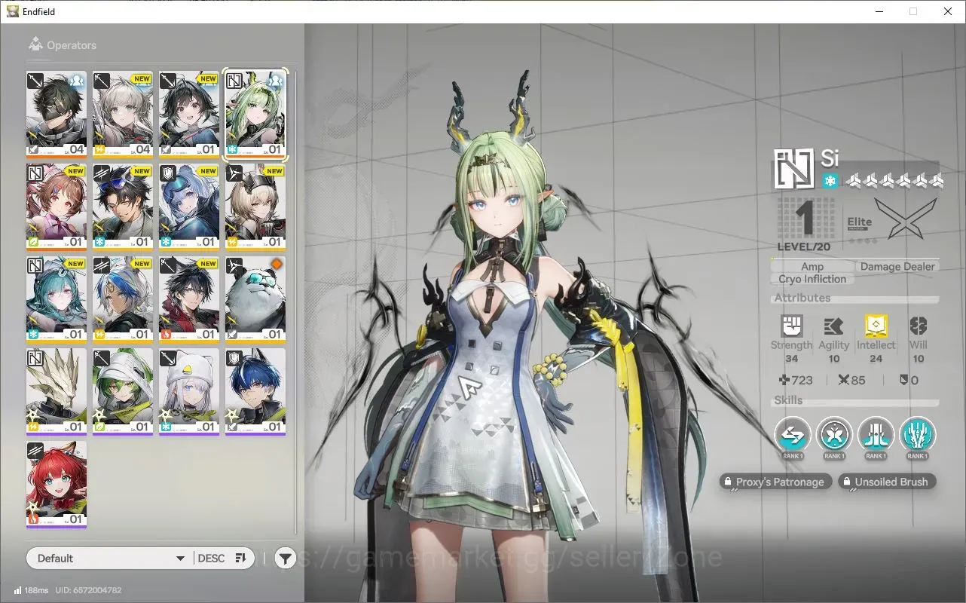This screenshot has height=603, width=966.
Task: Open the locked Proxy's Patronage talent
Action: coord(775,482)
